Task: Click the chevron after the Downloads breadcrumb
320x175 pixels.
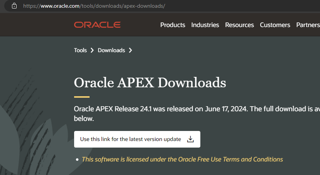Action: click(130, 50)
